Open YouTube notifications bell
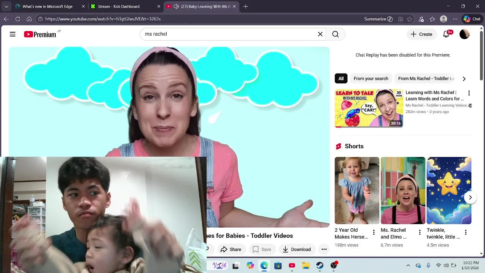485x273 pixels. click(x=446, y=34)
